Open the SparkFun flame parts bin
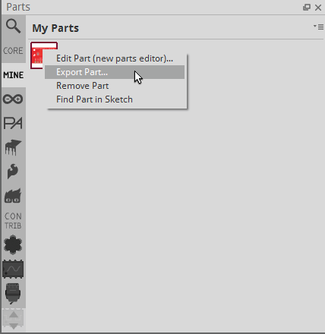Image resolution: width=325 pixels, height=334 pixels. point(13,172)
